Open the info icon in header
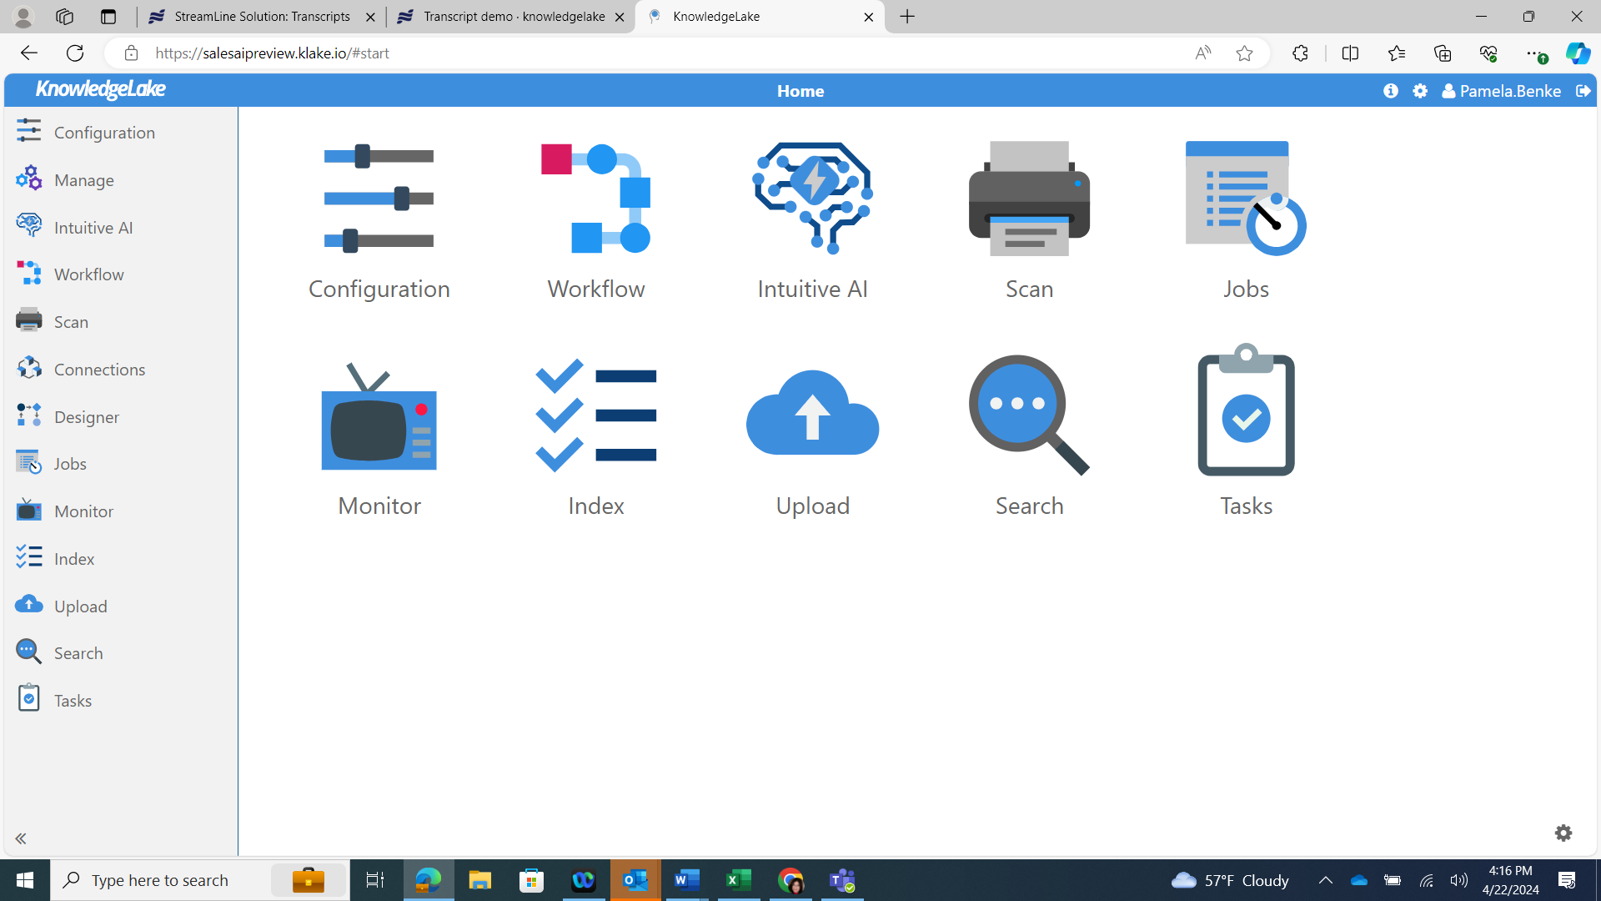This screenshot has height=901, width=1601. (x=1390, y=91)
